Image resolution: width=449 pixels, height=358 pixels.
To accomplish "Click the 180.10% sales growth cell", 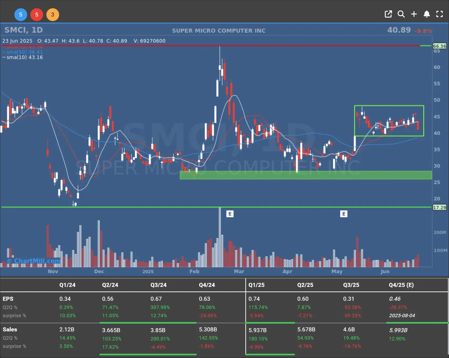I will click(258, 339).
